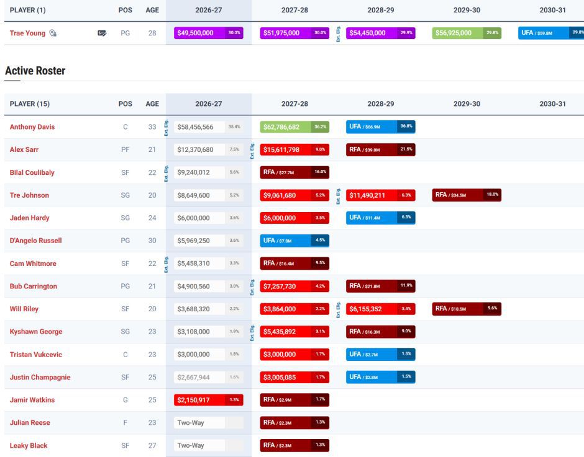Click Anthony Davis's UFA / $66.9M cell
584x457 pixels.
381,126
